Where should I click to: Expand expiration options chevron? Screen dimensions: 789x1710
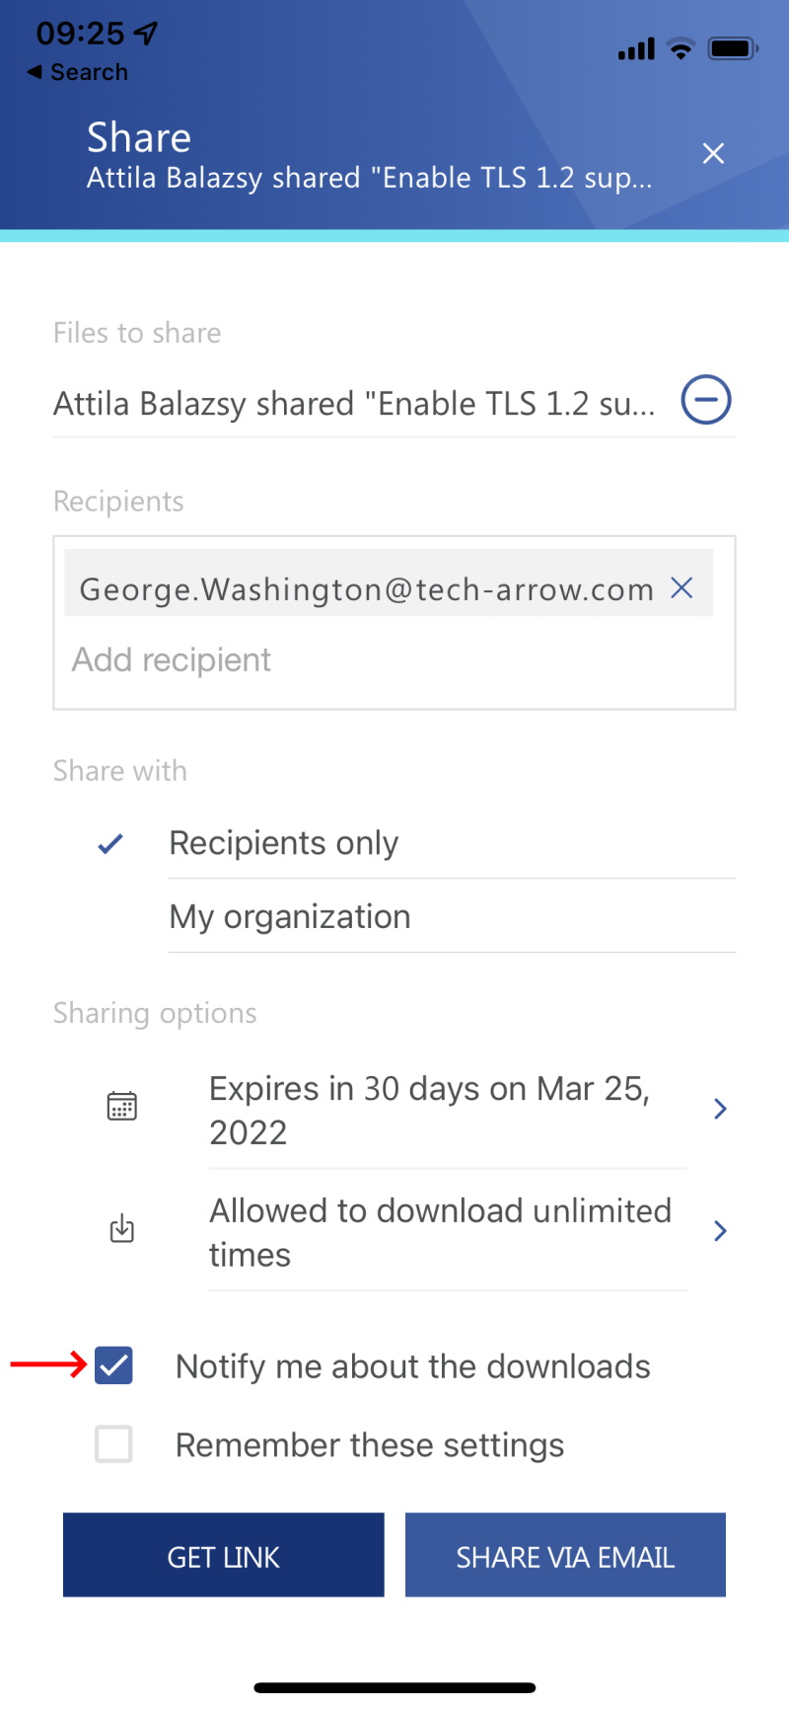coord(720,1109)
